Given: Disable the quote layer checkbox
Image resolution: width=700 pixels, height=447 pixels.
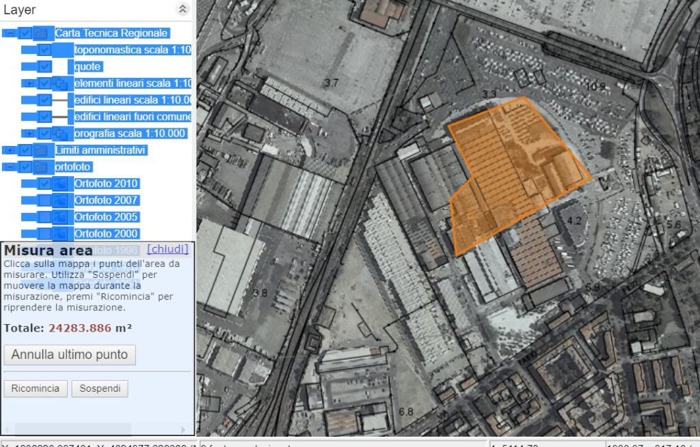Looking at the screenshot, I should (44, 67).
